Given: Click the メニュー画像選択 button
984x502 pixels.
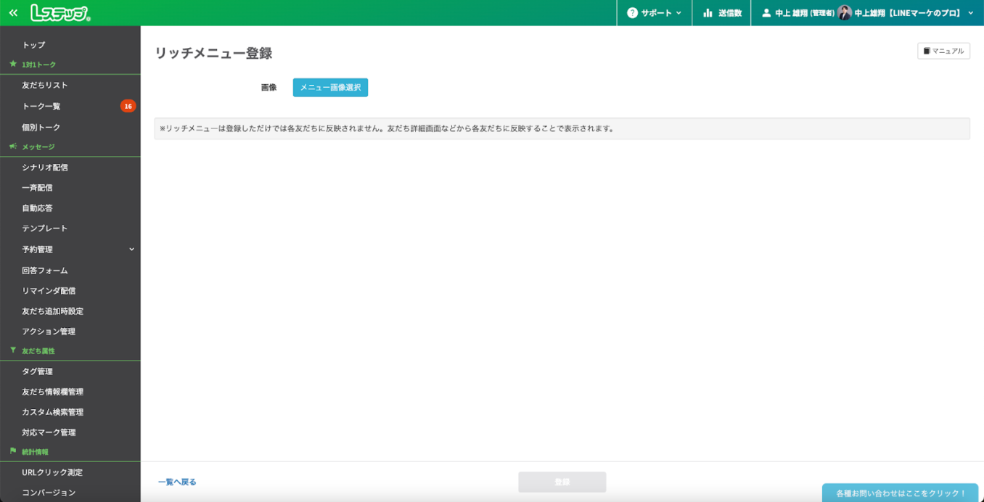Looking at the screenshot, I should point(330,87).
